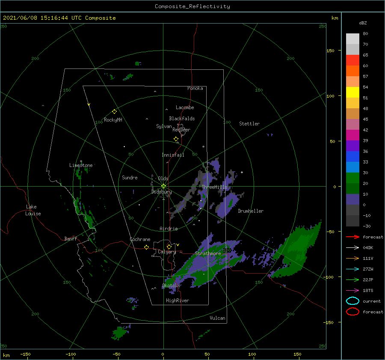Click the large green echo east of Strathmore

click(x=298, y=250)
